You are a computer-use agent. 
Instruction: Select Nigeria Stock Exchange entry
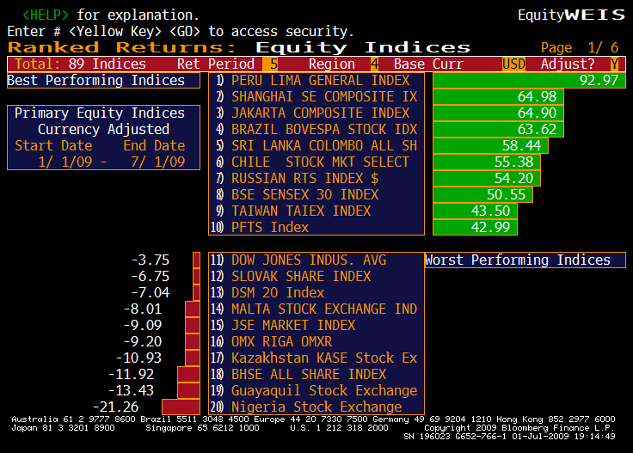pyautogui.click(x=316, y=407)
